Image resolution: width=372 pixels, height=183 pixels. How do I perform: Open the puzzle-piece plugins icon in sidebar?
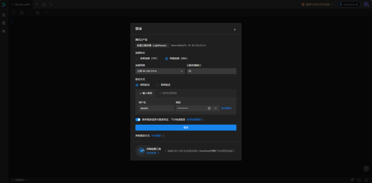coord(4,31)
